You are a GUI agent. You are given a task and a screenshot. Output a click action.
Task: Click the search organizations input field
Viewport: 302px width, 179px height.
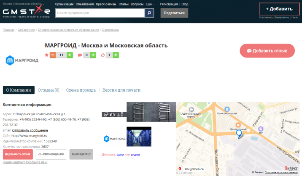click(100, 13)
